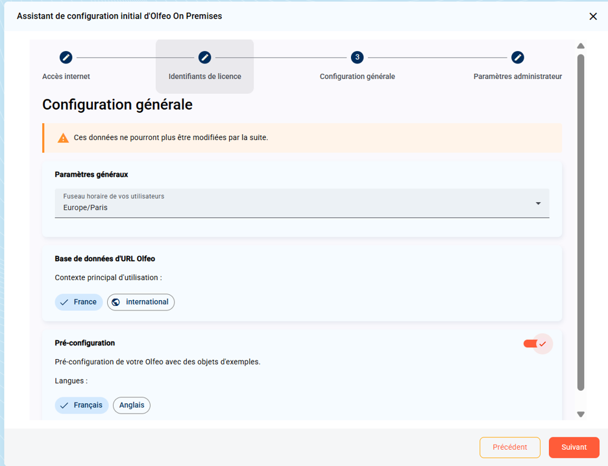608x466 pixels.
Task: Click the orange warning triangle icon
Action: (63, 138)
